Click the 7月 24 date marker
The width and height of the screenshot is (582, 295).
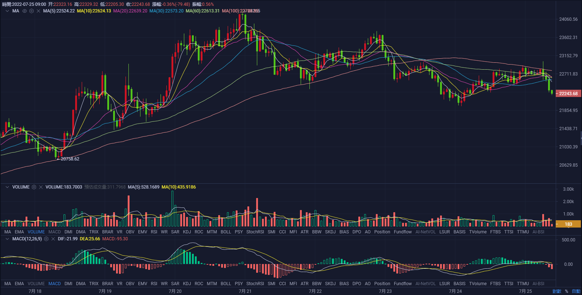455,291
